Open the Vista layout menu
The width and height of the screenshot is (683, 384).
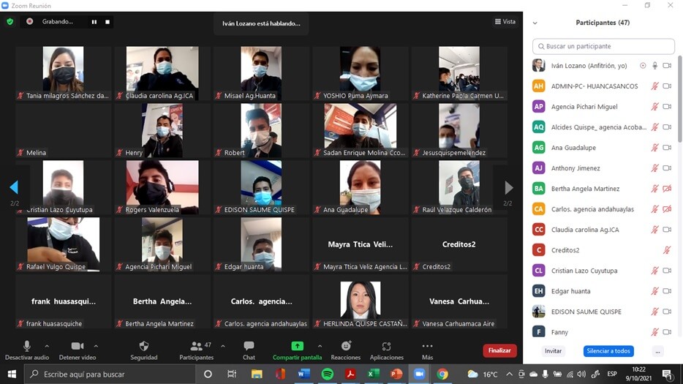[x=505, y=22]
